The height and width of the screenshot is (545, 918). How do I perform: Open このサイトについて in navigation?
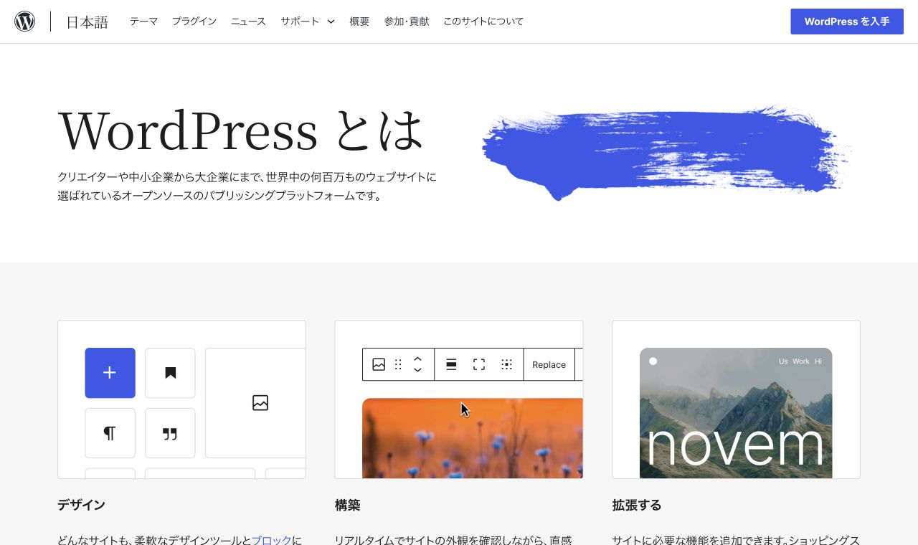[x=483, y=22]
